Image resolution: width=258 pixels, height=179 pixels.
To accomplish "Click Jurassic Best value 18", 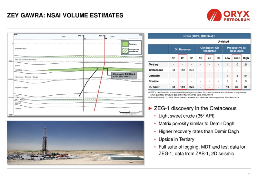I will click(x=237, y=76).
